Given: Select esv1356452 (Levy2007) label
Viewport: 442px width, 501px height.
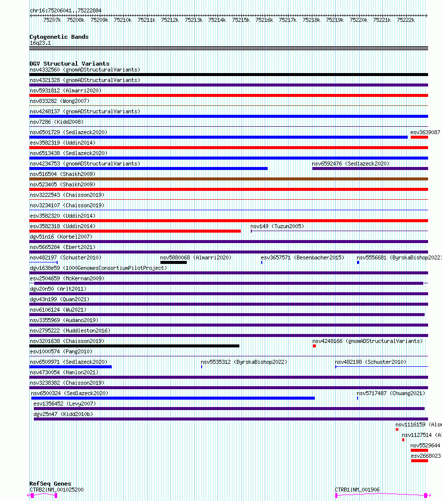Looking at the screenshot, I should (65, 404).
